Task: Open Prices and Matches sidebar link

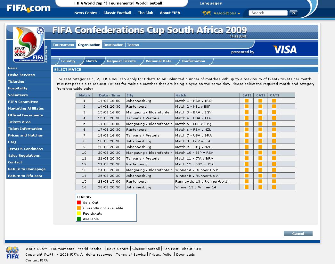Action: (x=25, y=135)
